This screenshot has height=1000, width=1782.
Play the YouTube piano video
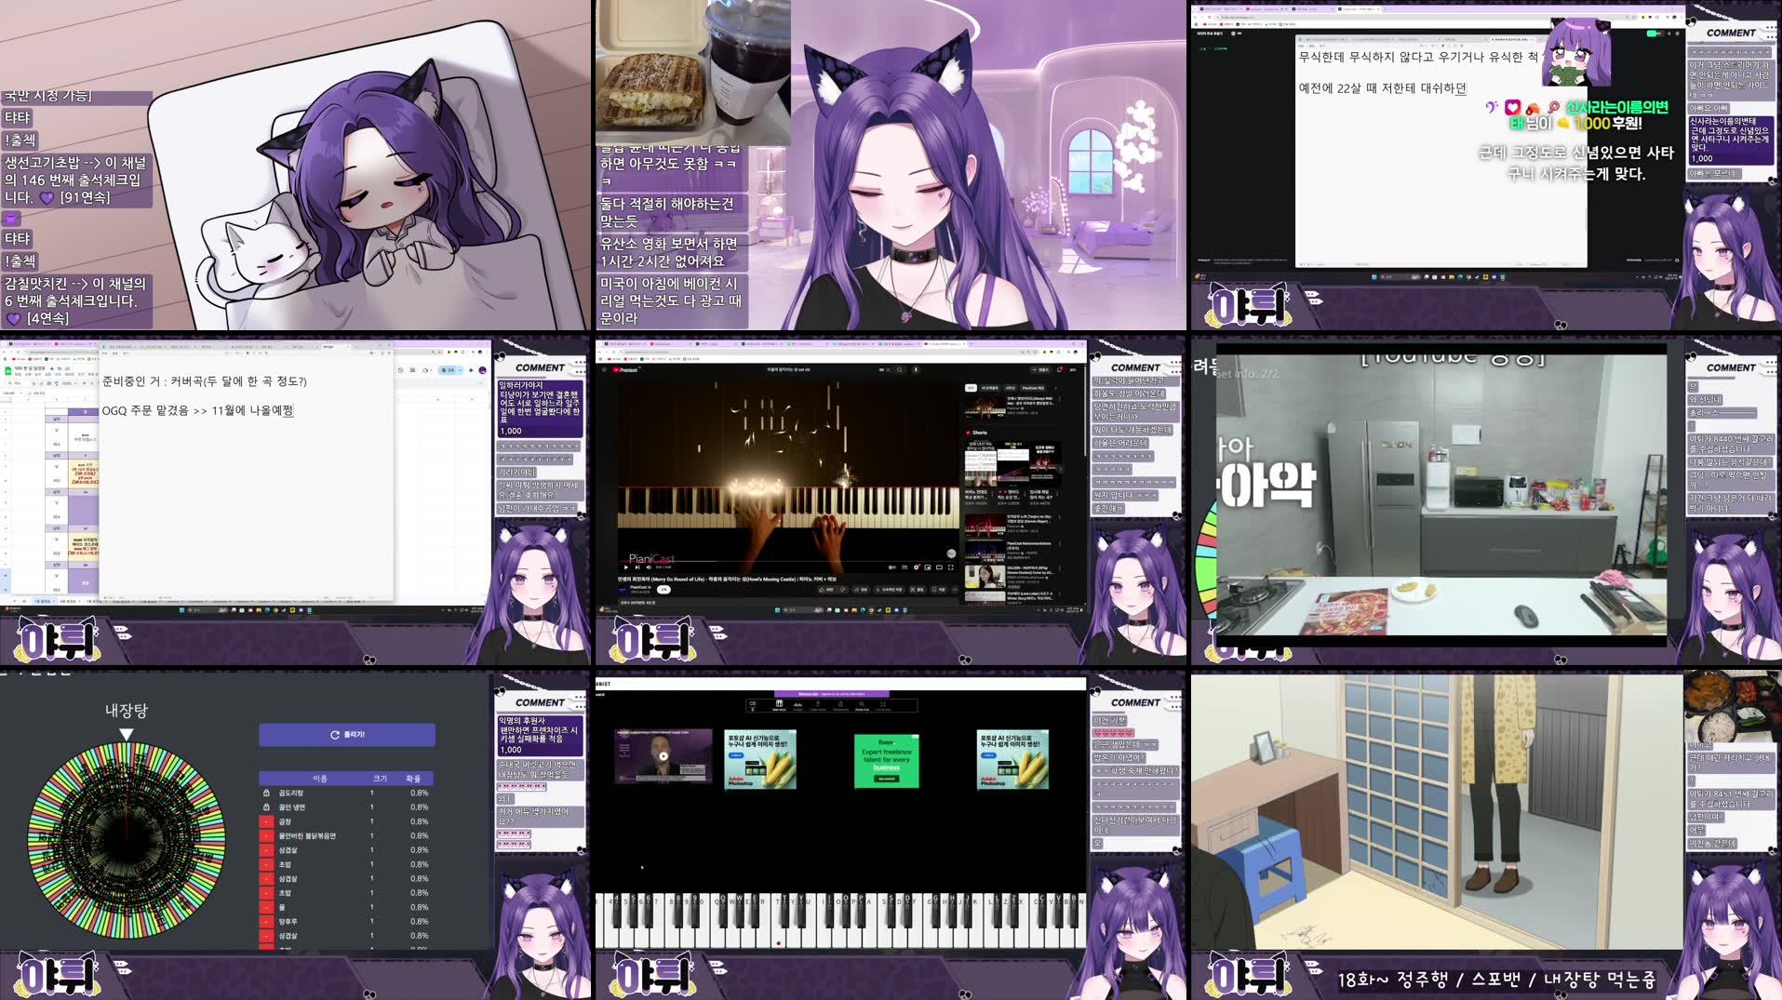626,567
